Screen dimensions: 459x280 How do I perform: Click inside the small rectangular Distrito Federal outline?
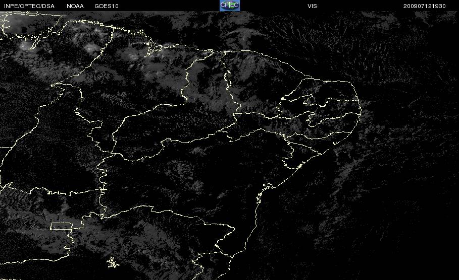[62, 226]
